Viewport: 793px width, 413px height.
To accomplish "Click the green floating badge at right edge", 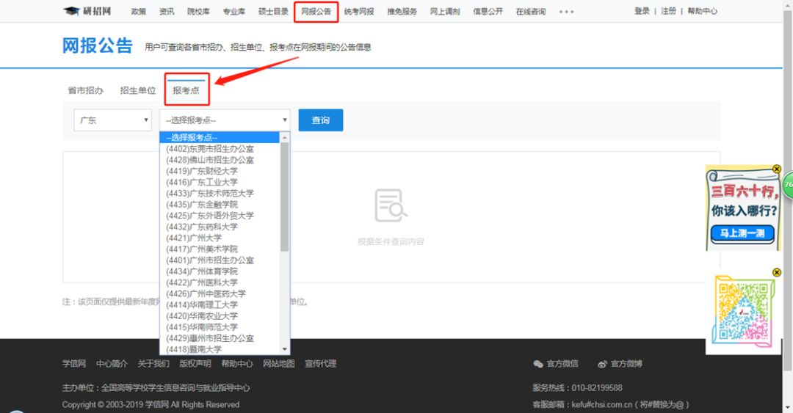I will (788, 185).
